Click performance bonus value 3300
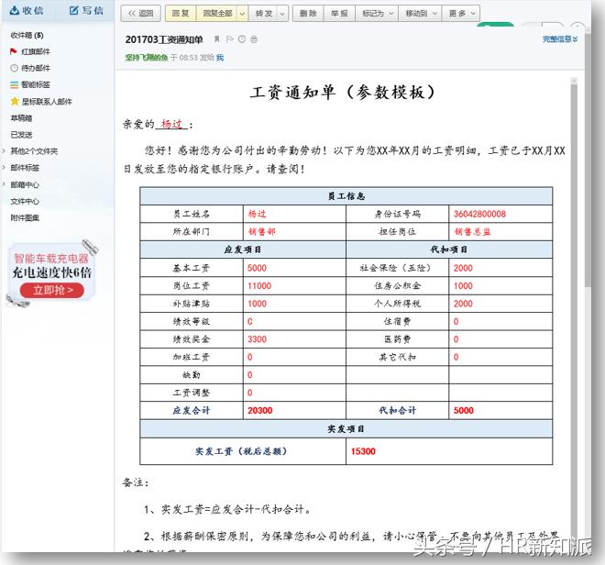Image resolution: width=605 pixels, height=565 pixels. coord(257,338)
